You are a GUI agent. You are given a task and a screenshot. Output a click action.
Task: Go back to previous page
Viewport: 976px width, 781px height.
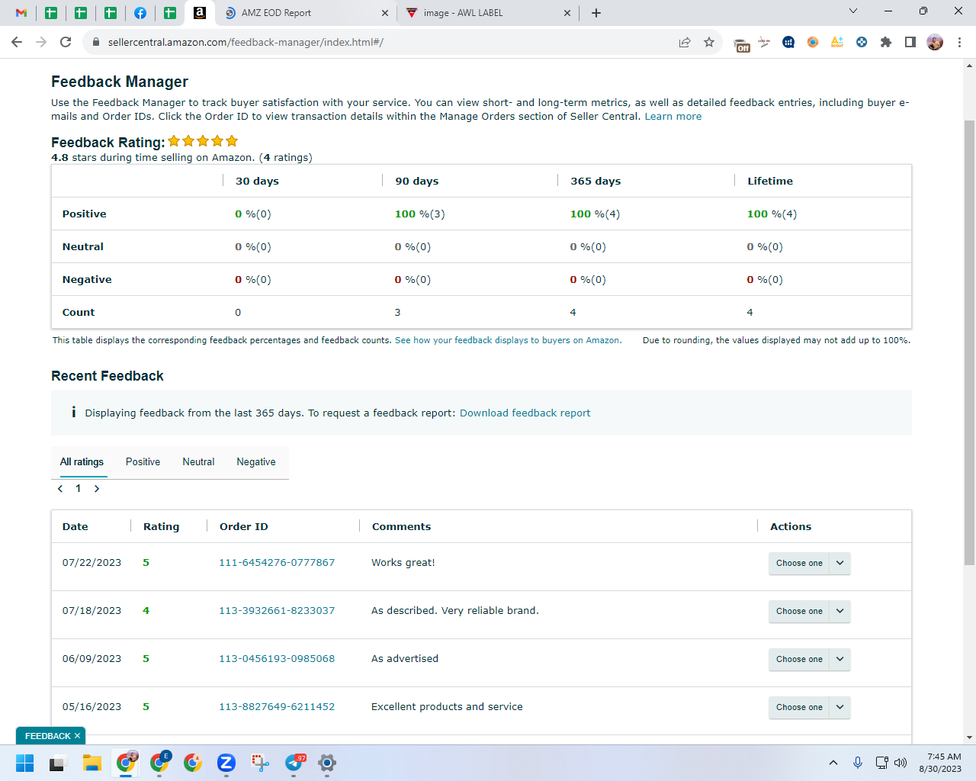point(17,42)
